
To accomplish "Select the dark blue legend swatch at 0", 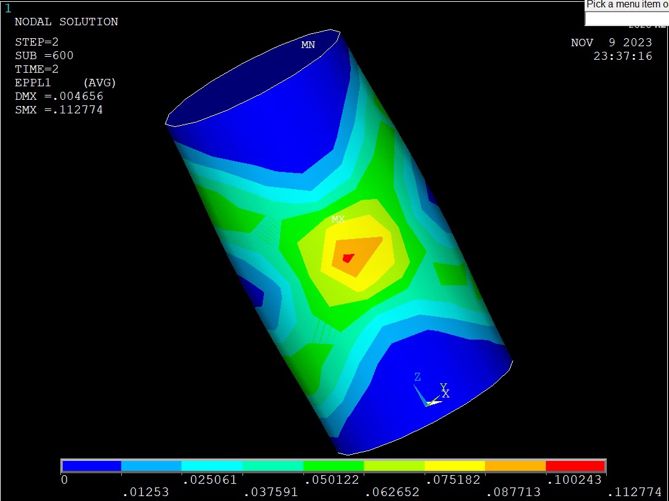I will click(92, 465).
